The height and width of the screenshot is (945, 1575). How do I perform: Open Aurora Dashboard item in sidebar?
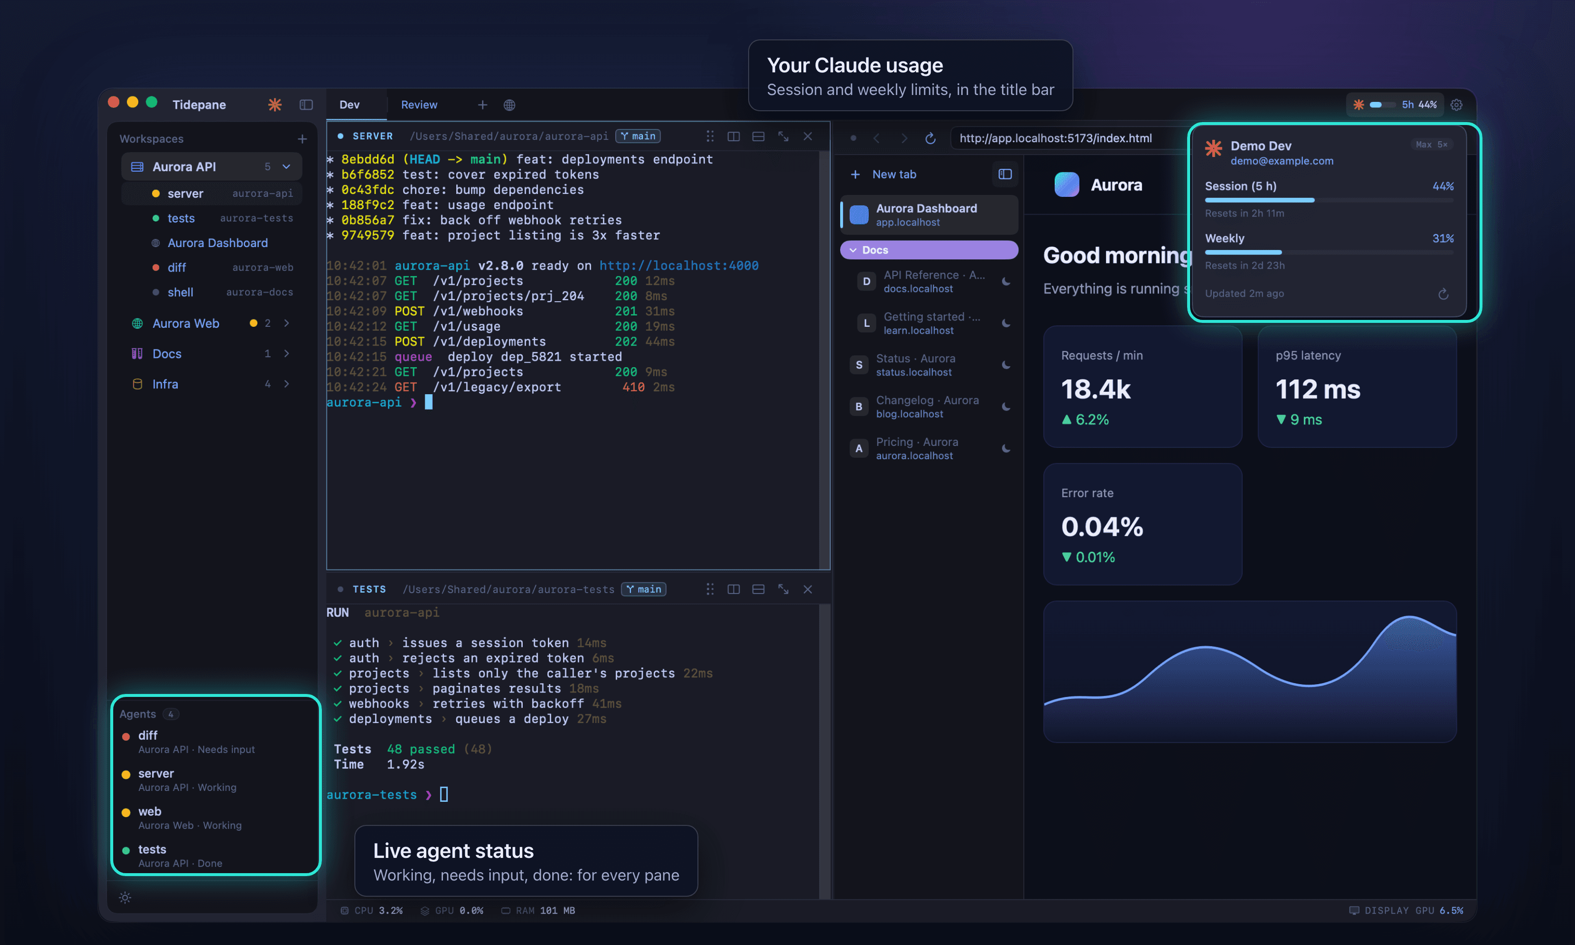coord(212,243)
